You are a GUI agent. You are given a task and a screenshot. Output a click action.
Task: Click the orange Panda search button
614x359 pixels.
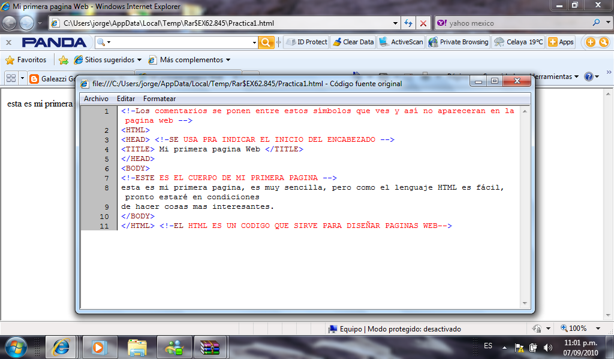266,42
